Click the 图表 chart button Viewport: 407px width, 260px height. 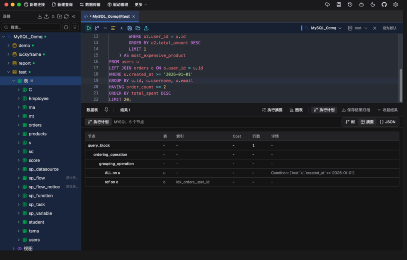pyautogui.click(x=296, y=110)
